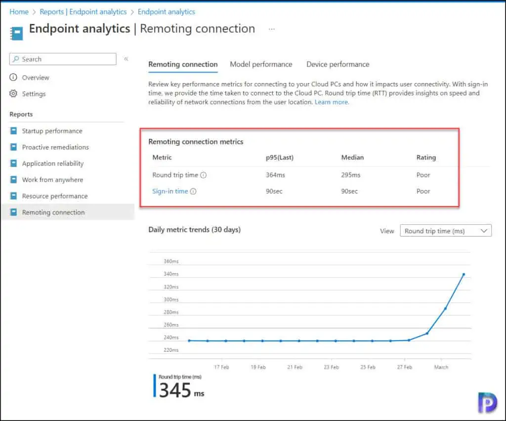The width and height of the screenshot is (506, 421).
Task: Click the Application reliability report icon
Action: 13,163
